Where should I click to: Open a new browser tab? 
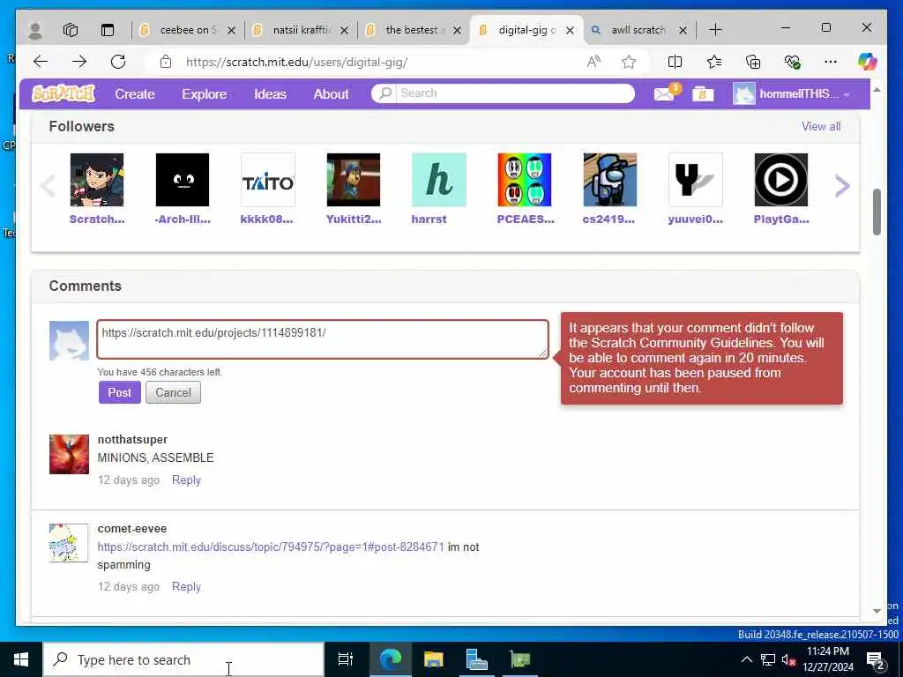(x=715, y=30)
